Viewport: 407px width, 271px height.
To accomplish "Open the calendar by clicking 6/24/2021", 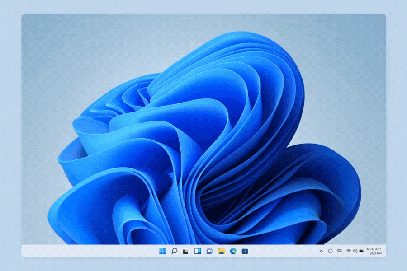I will point(374,250).
